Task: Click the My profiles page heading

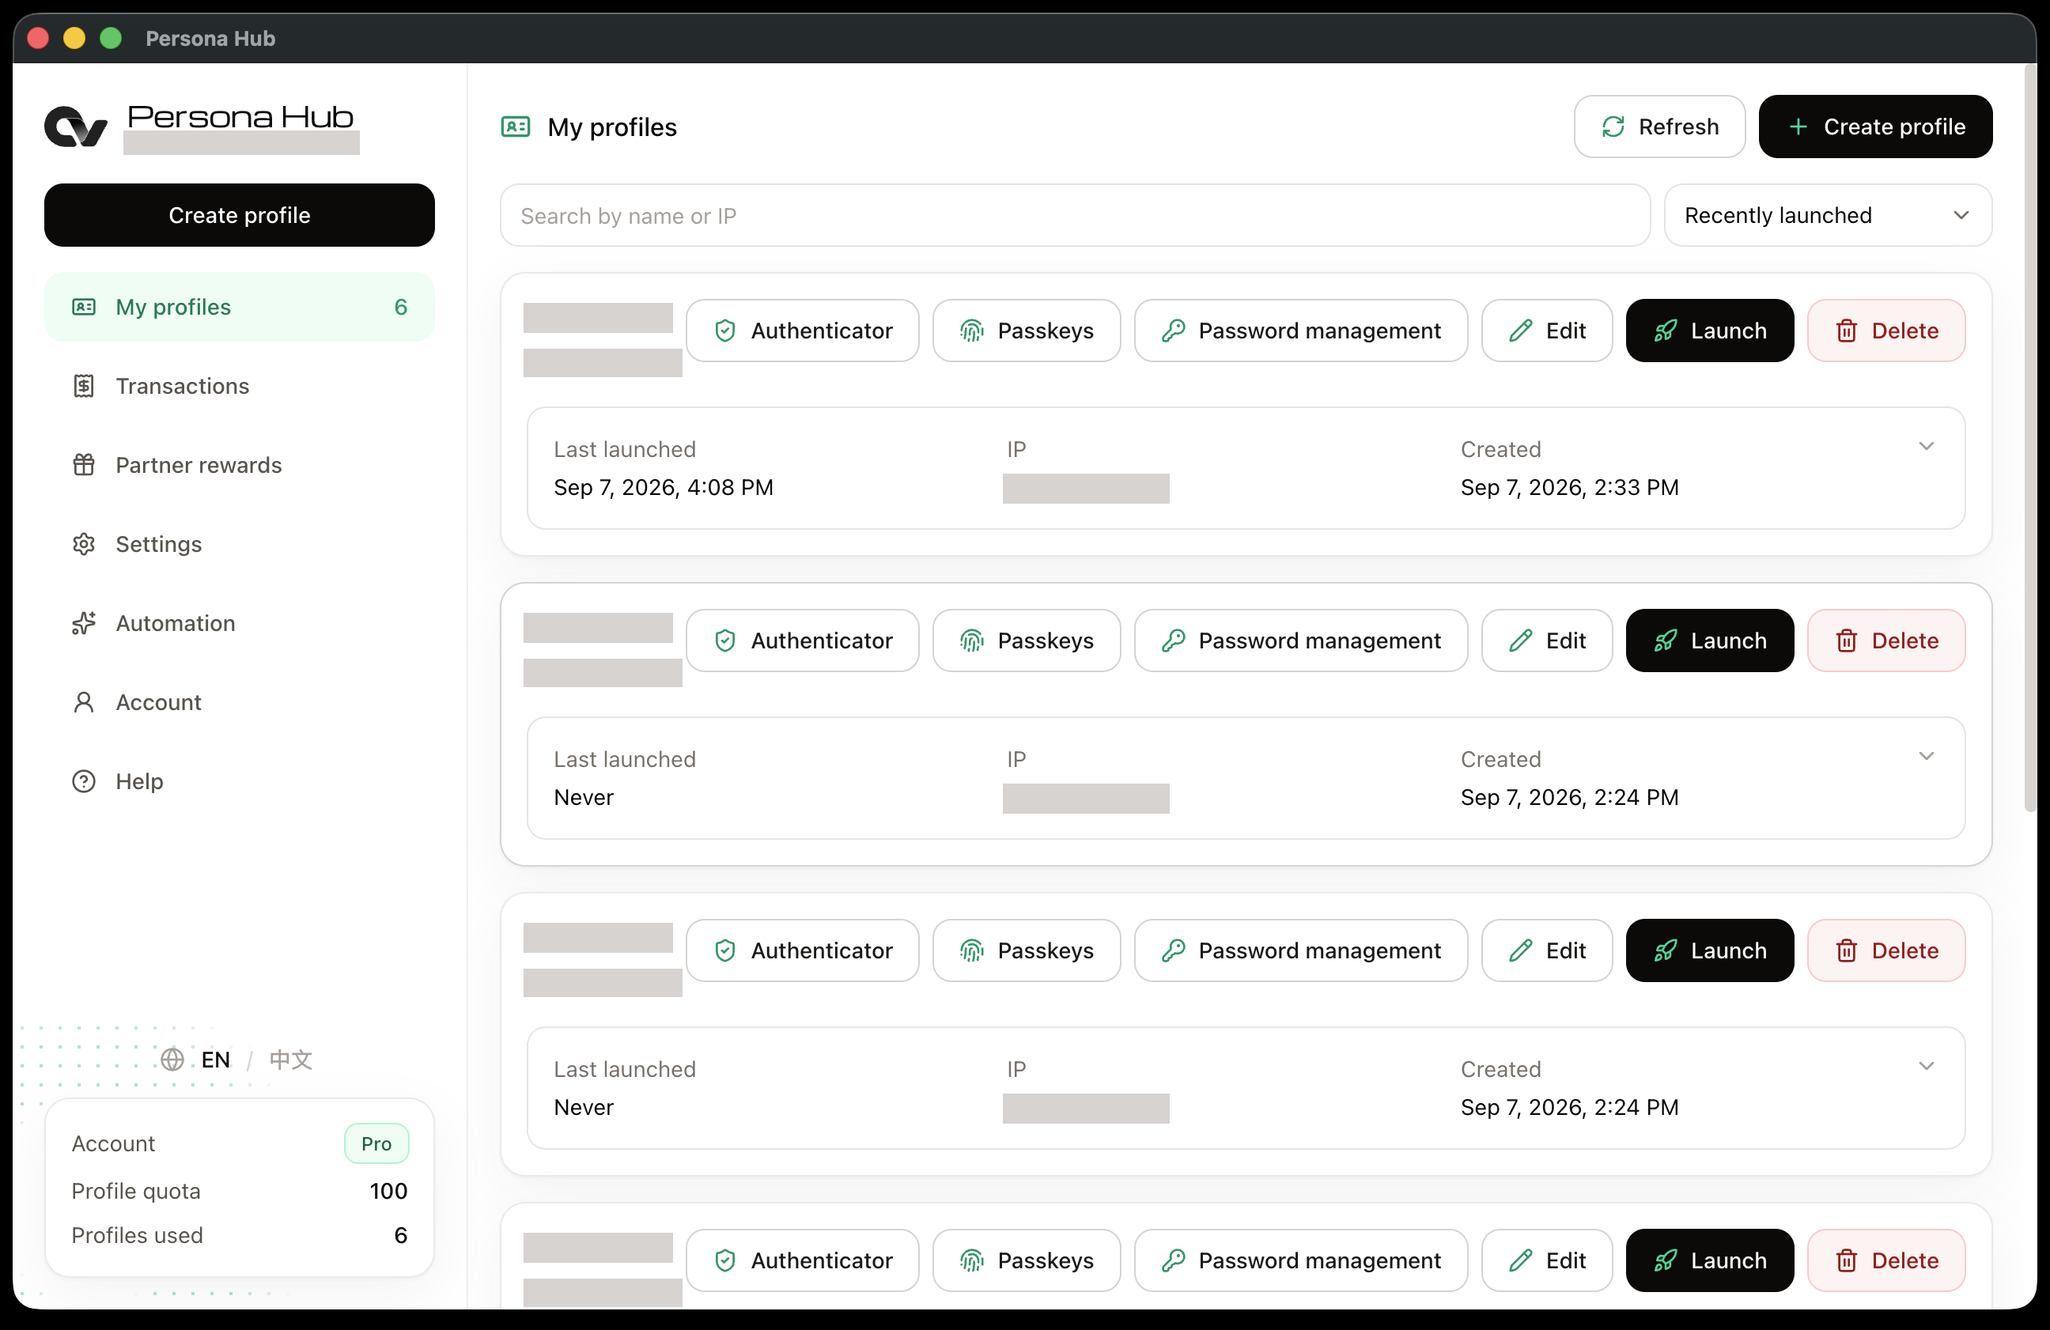Action: click(612, 127)
